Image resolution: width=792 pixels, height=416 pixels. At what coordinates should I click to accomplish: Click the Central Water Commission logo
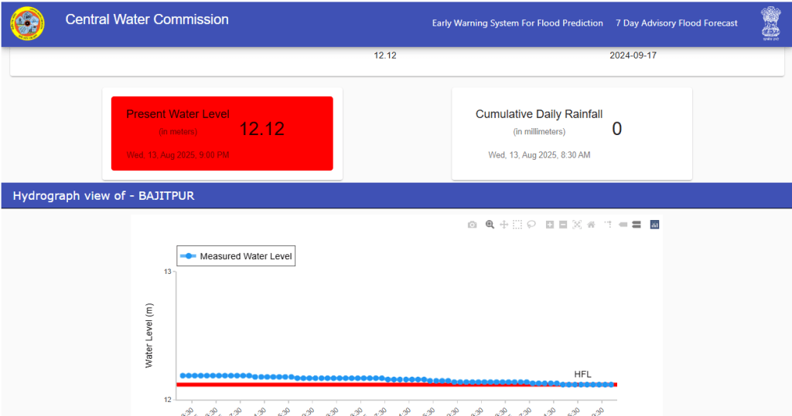[27, 23]
